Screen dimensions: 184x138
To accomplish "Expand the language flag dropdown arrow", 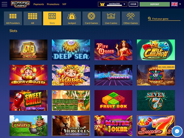I will point(180,4).
